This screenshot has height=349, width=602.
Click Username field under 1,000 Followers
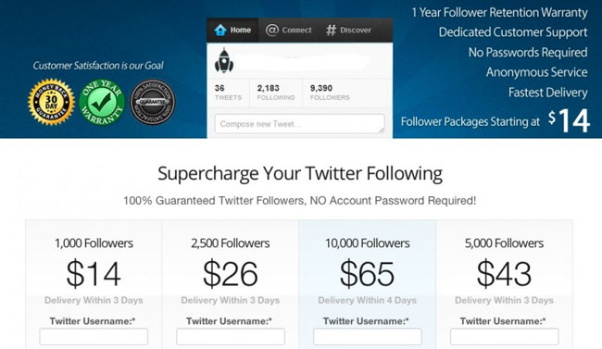click(x=94, y=337)
